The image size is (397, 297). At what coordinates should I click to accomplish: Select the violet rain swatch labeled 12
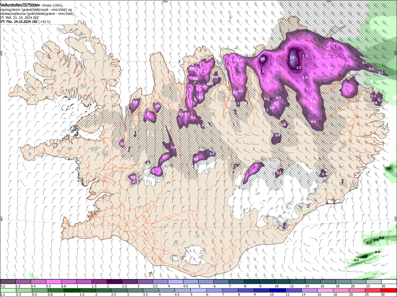pyautogui.click(x=293, y=290)
